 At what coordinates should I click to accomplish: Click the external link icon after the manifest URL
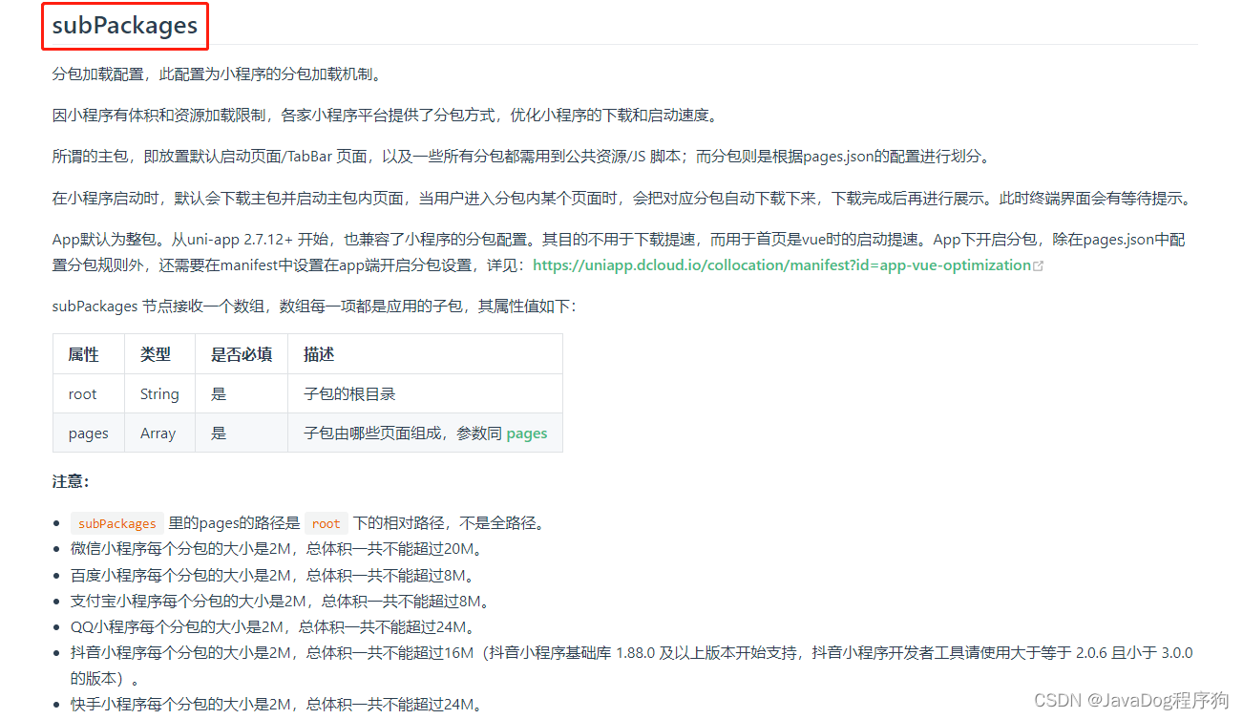pos(1039,264)
